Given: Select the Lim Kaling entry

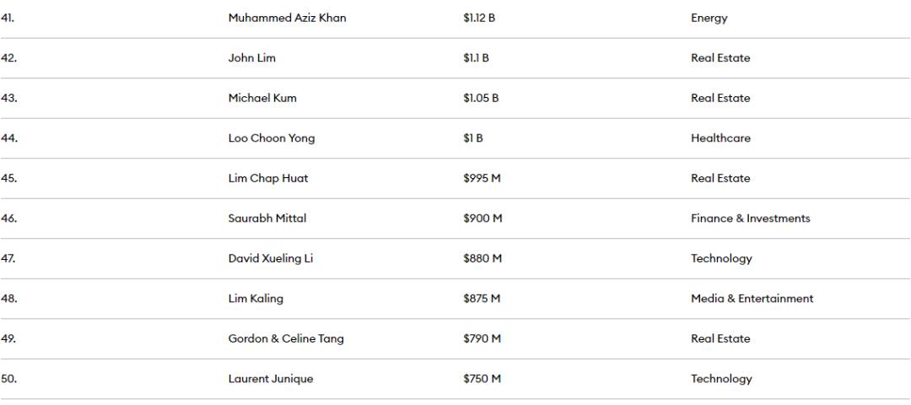Looking at the screenshot, I should point(256,299).
